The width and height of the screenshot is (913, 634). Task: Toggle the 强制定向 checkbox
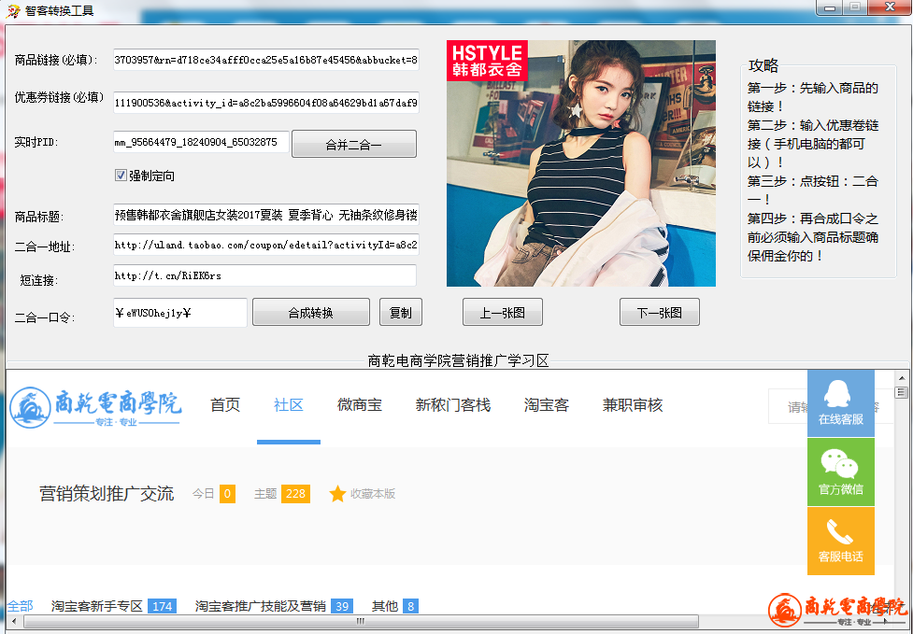pyautogui.click(x=121, y=176)
